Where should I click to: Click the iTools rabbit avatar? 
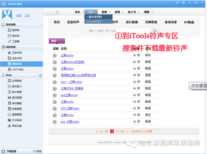pos(7,15)
